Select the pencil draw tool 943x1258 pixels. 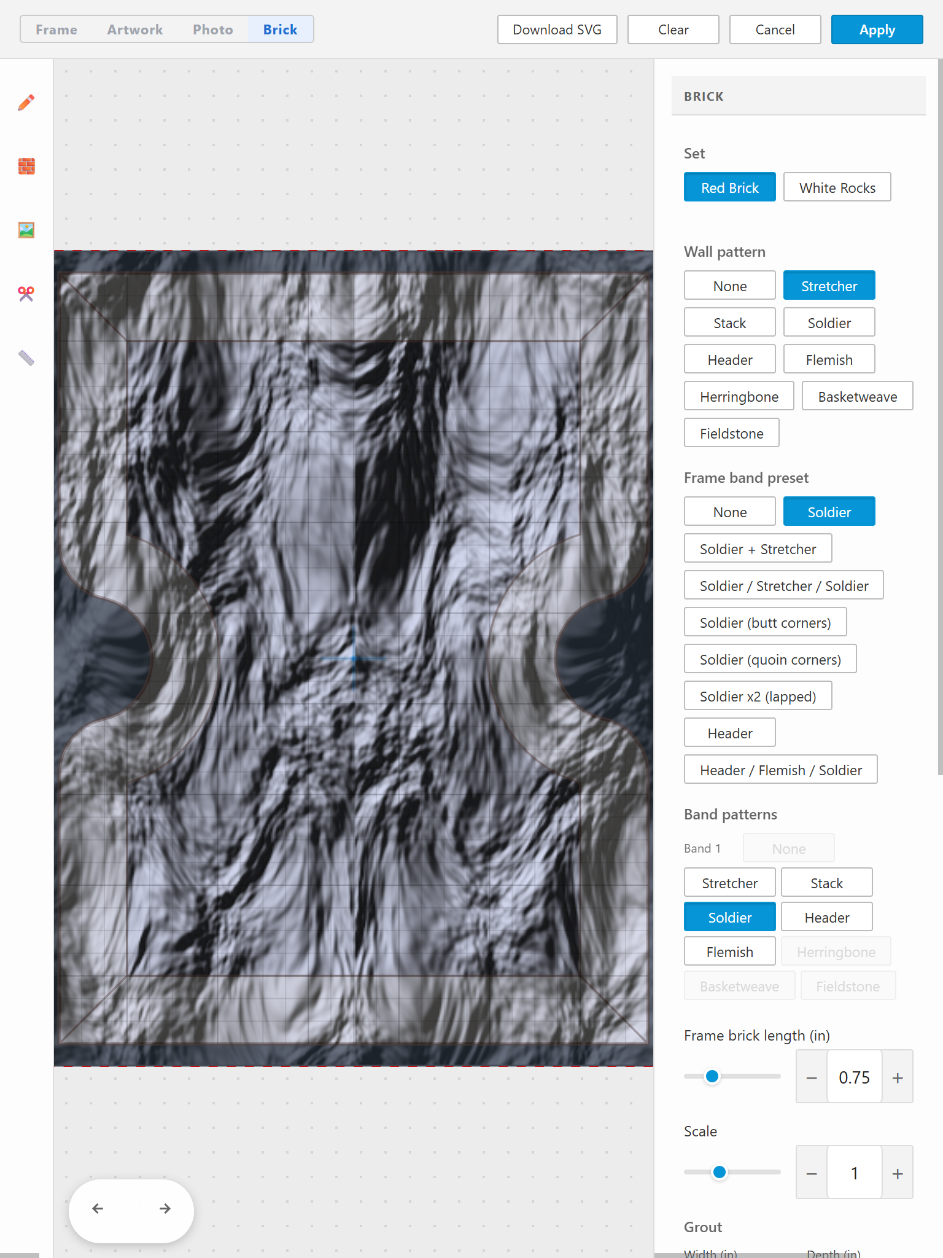26,102
